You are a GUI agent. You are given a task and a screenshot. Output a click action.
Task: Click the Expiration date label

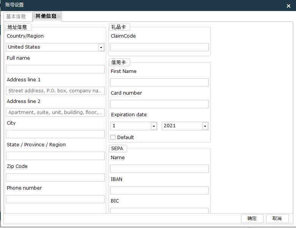coord(129,115)
